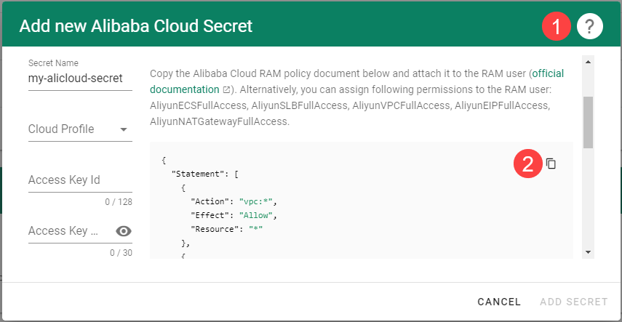This screenshot has width=622, height=322.
Task: Expand the Cloud Profile dropdown arrow
Action: point(124,129)
